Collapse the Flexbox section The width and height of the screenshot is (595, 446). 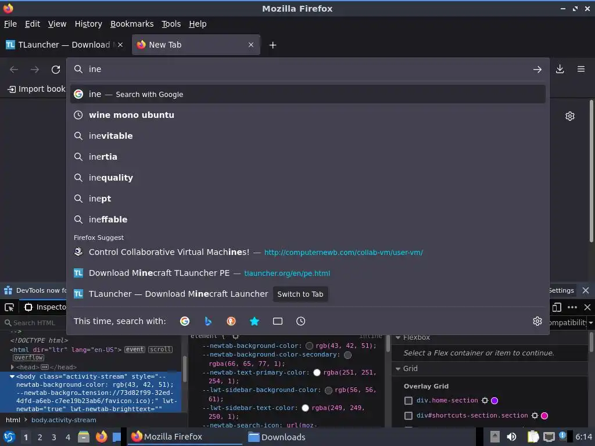pyautogui.click(x=398, y=337)
